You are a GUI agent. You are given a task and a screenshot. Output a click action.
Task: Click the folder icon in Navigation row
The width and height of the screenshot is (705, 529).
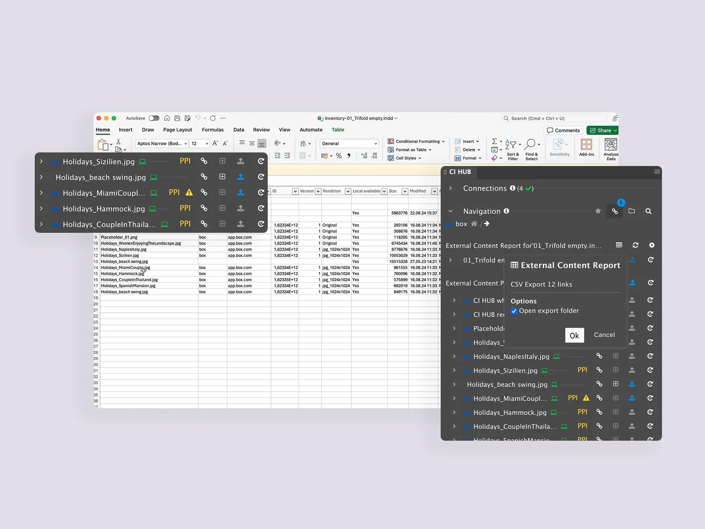click(631, 211)
